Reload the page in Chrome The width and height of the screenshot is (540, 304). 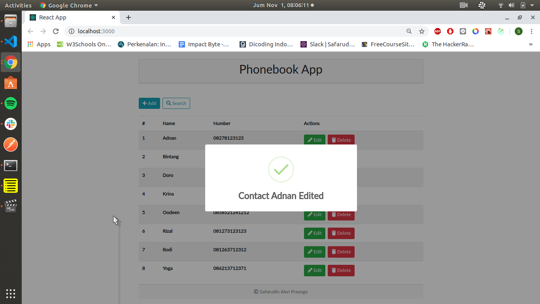(56, 31)
